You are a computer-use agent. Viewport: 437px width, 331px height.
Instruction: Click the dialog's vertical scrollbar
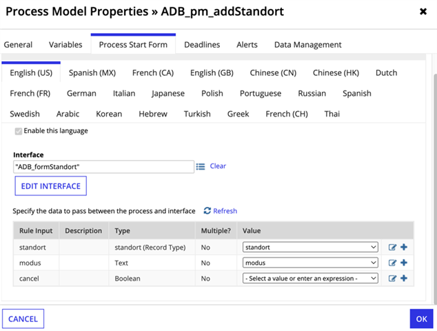435,190
